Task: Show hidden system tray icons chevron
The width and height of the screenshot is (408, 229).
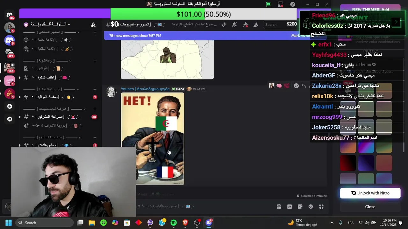Action: pos(332,223)
